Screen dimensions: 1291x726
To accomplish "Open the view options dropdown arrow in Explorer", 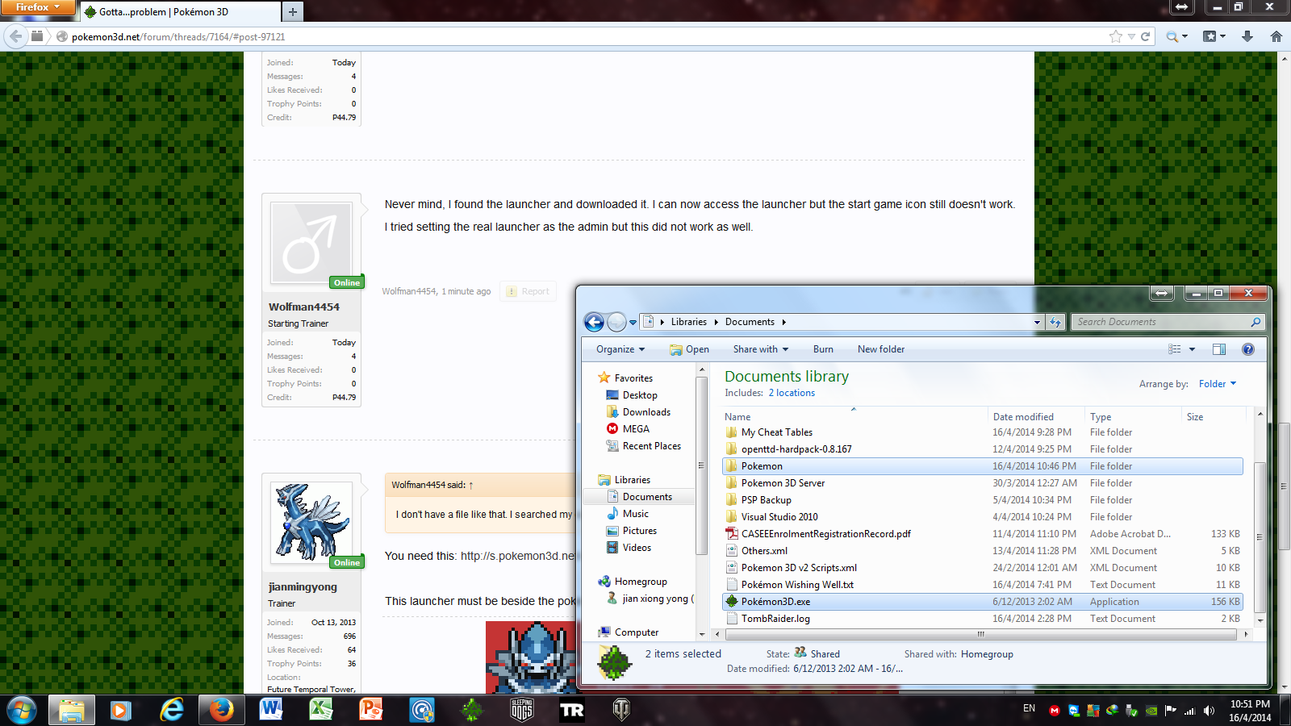I will [1192, 349].
